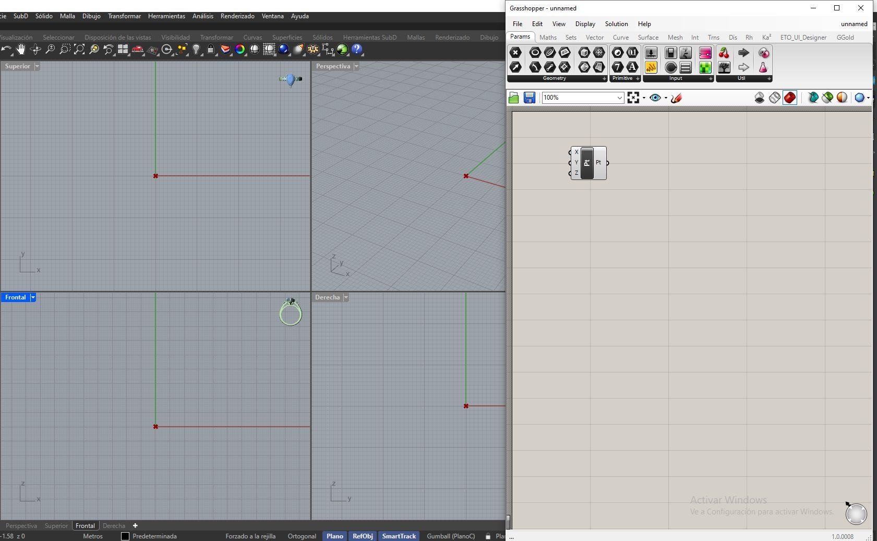Click the tree Param Viewer icon

(x=724, y=67)
